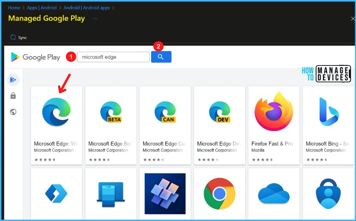Go to Apps | Android breadcrumb
Image resolution: width=356 pixels, height=221 pixels.
pyautogui.click(x=42, y=8)
